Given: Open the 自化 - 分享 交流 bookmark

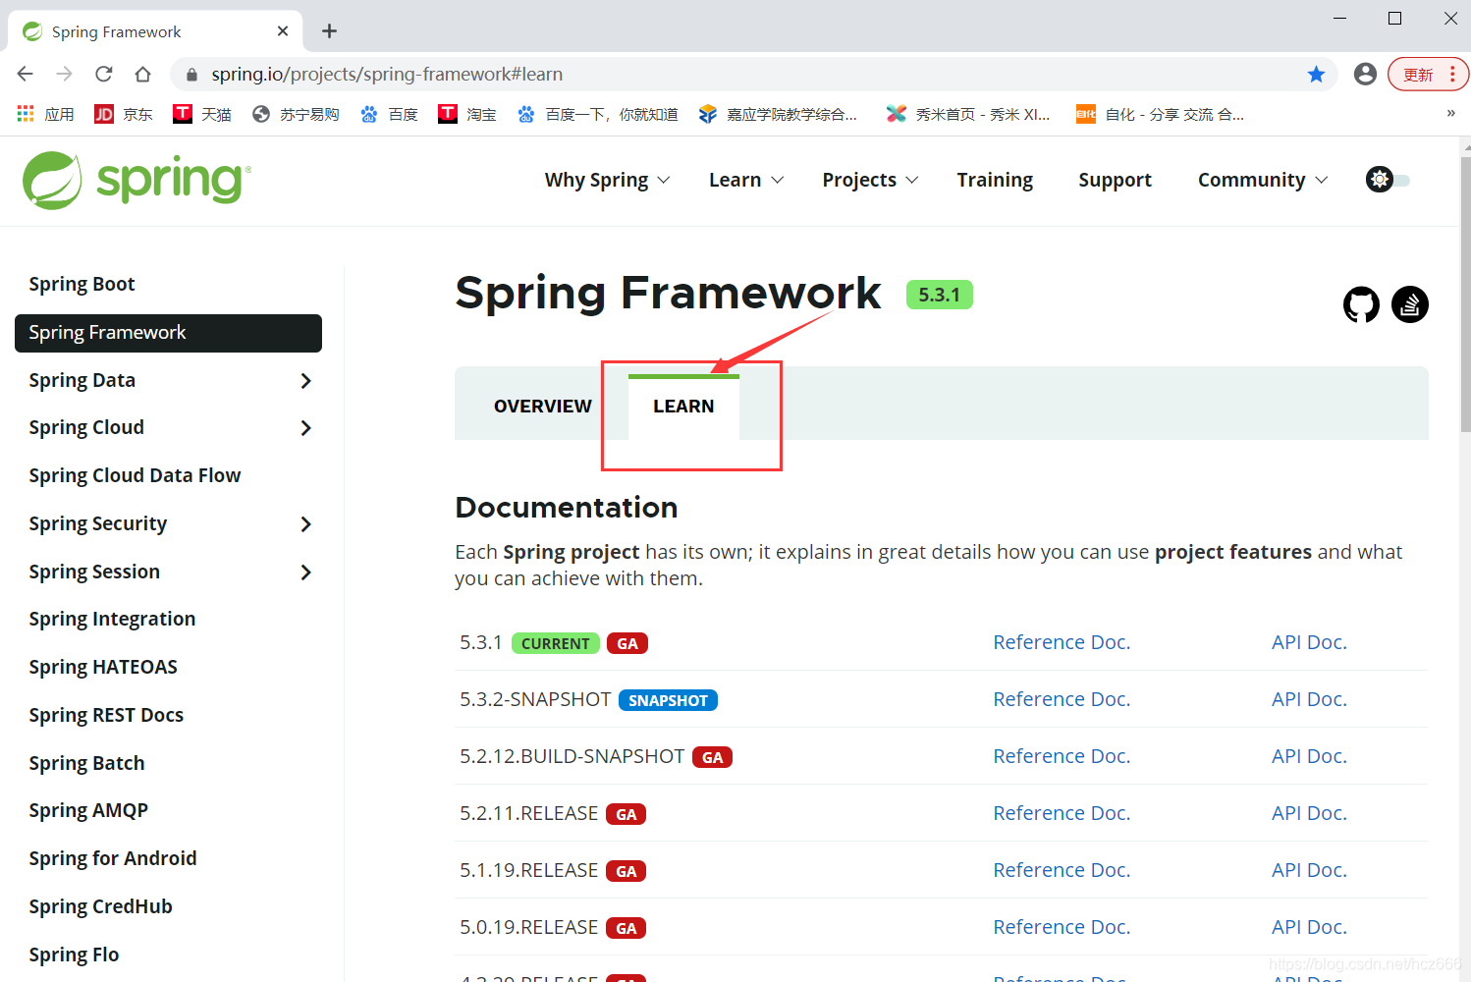Looking at the screenshot, I should [1160, 114].
